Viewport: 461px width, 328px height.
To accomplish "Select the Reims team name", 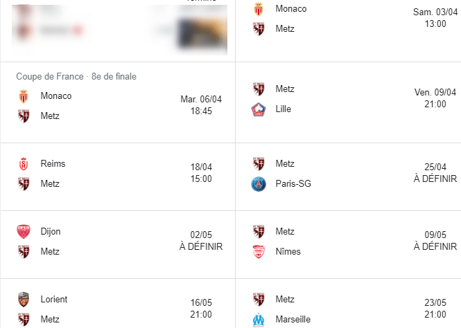I will tap(53, 163).
